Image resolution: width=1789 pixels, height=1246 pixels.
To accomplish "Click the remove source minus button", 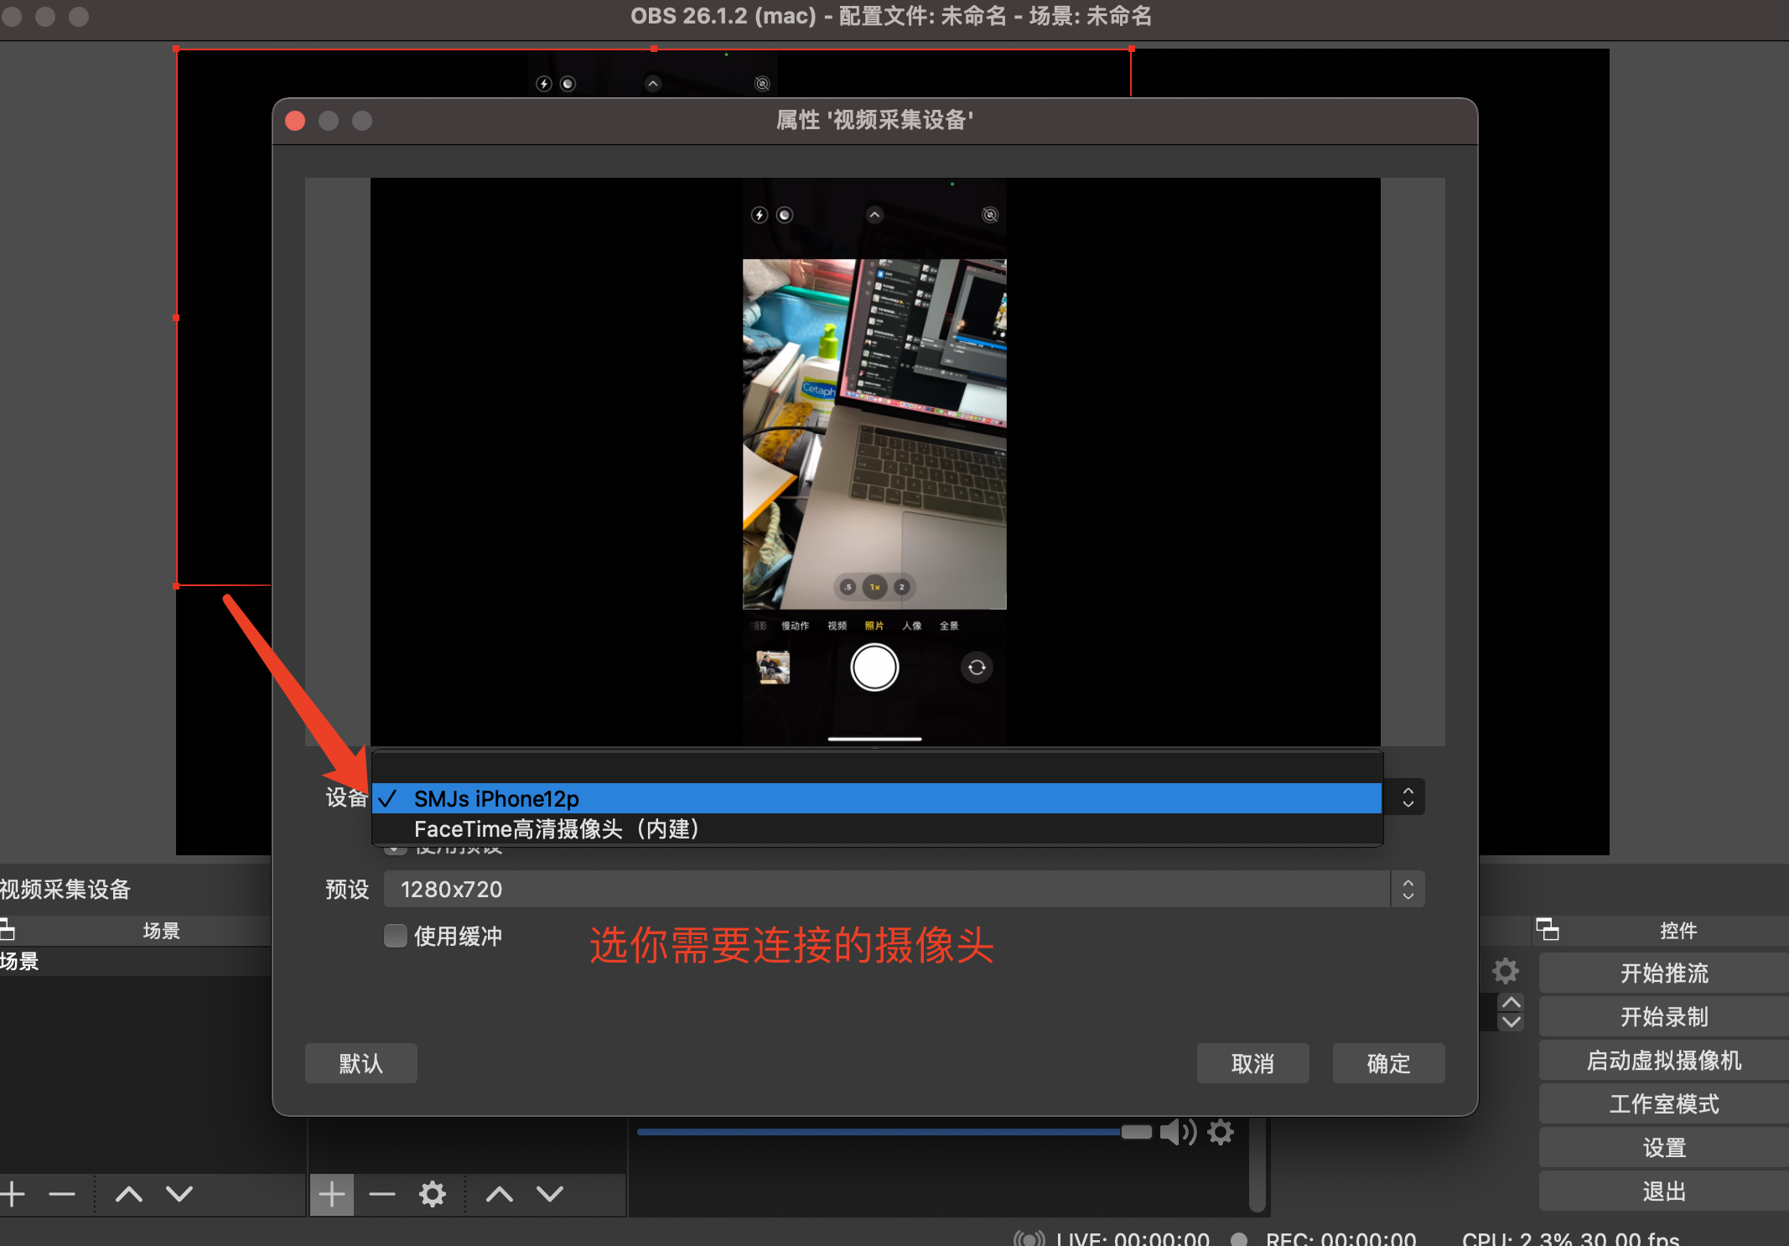I will [382, 1194].
